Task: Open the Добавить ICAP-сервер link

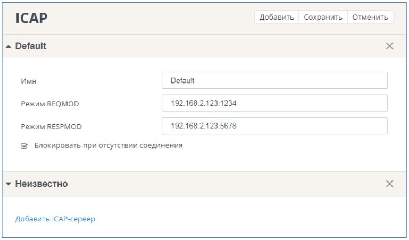Action: click(x=55, y=219)
